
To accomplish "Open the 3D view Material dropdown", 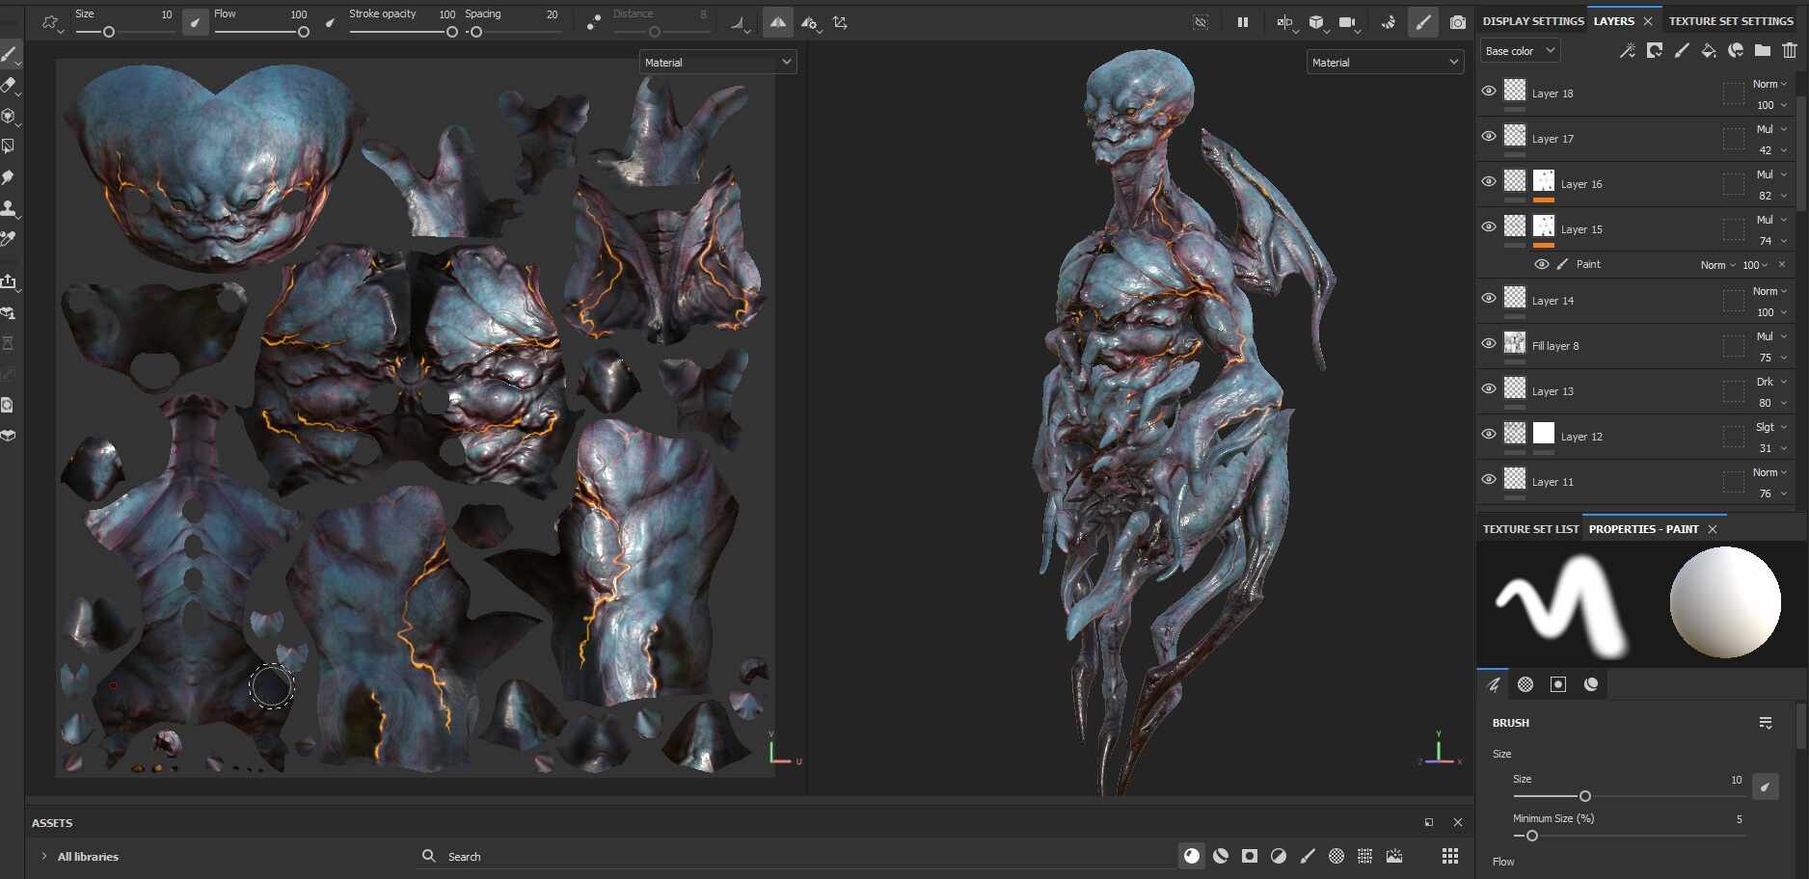I will click(x=1385, y=62).
